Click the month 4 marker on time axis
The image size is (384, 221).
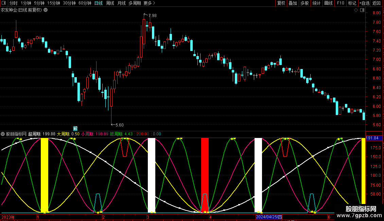(210, 217)
